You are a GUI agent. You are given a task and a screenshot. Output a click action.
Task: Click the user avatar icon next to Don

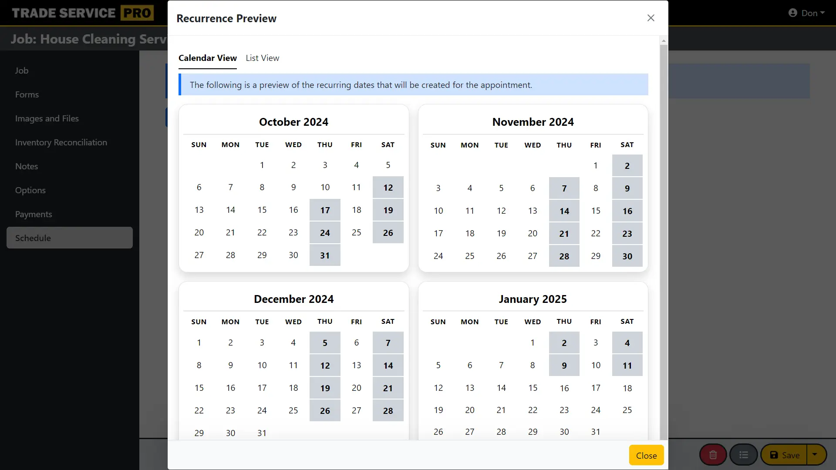click(x=792, y=13)
